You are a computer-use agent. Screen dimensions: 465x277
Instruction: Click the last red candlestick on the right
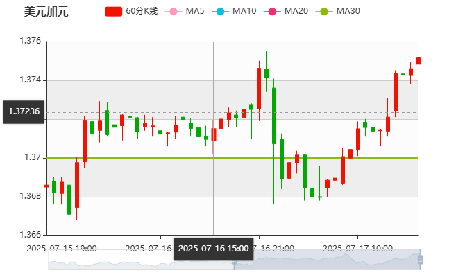point(418,61)
